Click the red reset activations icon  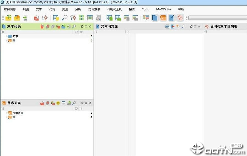37,18
